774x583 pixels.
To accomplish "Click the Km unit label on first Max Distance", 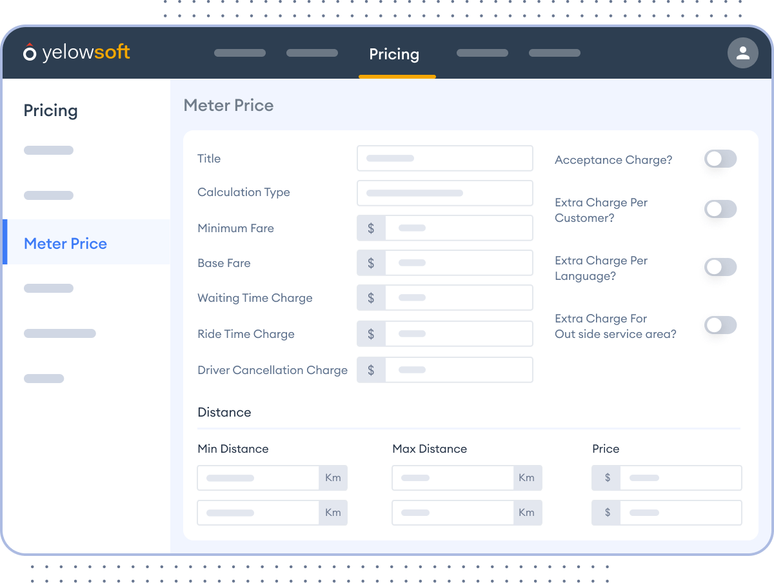I will [527, 478].
